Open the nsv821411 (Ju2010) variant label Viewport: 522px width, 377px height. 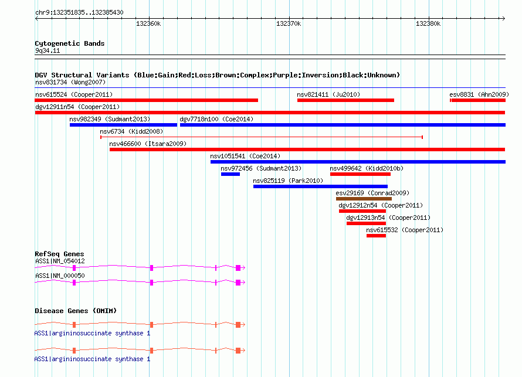coord(328,94)
